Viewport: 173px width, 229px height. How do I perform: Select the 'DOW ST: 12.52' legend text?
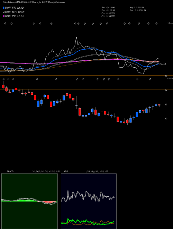(14, 8)
